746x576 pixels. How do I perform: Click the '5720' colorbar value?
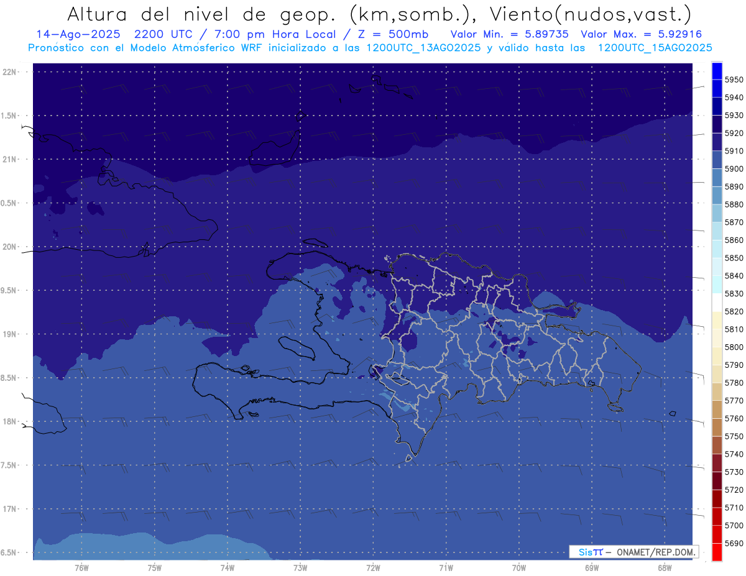[734, 490]
